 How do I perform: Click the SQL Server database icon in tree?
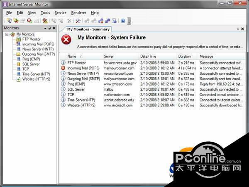(19, 64)
